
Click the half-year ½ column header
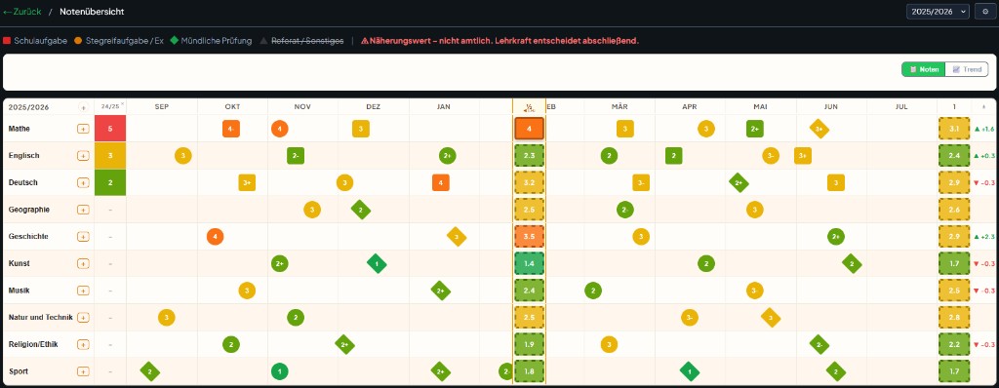(x=529, y=107)
